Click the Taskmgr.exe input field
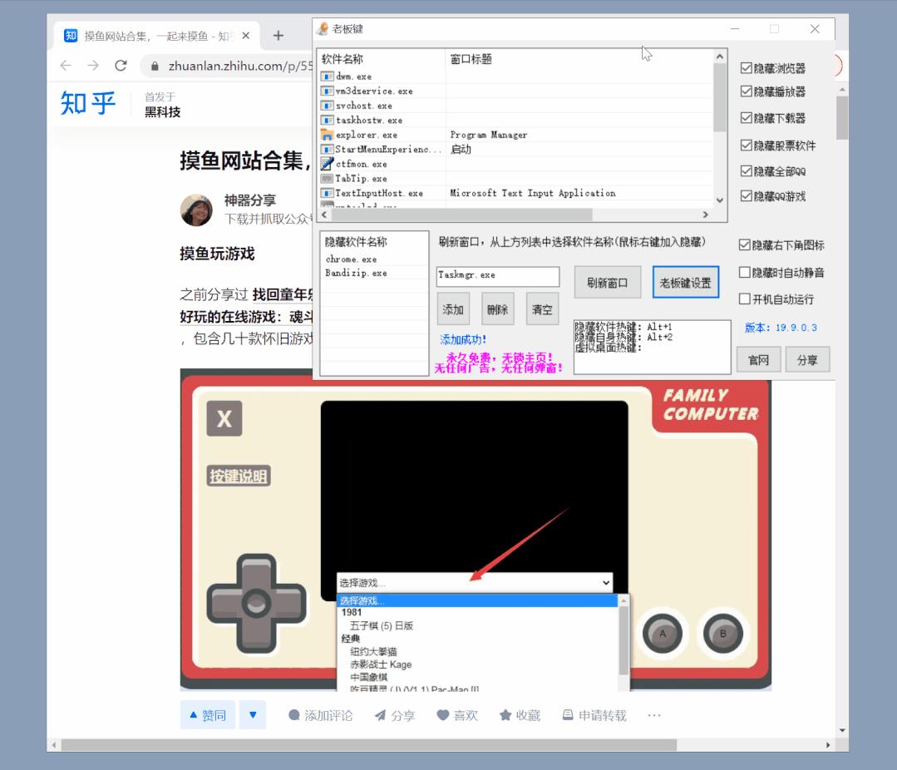This screenshot has height=770, width=897. (x=495, y=276)
